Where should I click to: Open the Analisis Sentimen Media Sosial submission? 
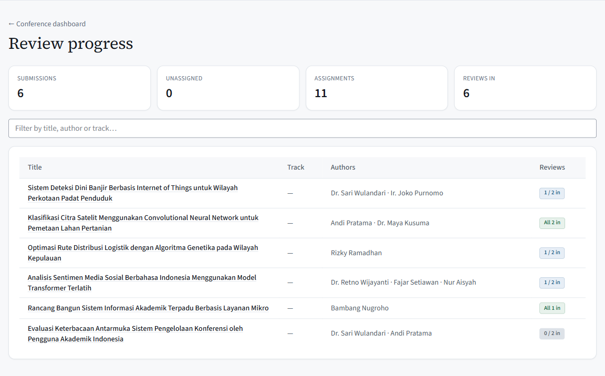click(142, 283)
